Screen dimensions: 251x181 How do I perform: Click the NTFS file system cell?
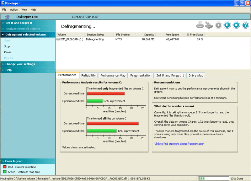point(119,39)
